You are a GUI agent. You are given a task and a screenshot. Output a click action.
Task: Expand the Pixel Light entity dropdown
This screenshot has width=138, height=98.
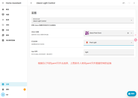109,43
